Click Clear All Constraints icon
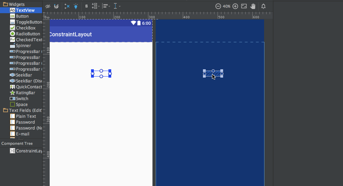This screenshot has width=343, height=186. 67,6
